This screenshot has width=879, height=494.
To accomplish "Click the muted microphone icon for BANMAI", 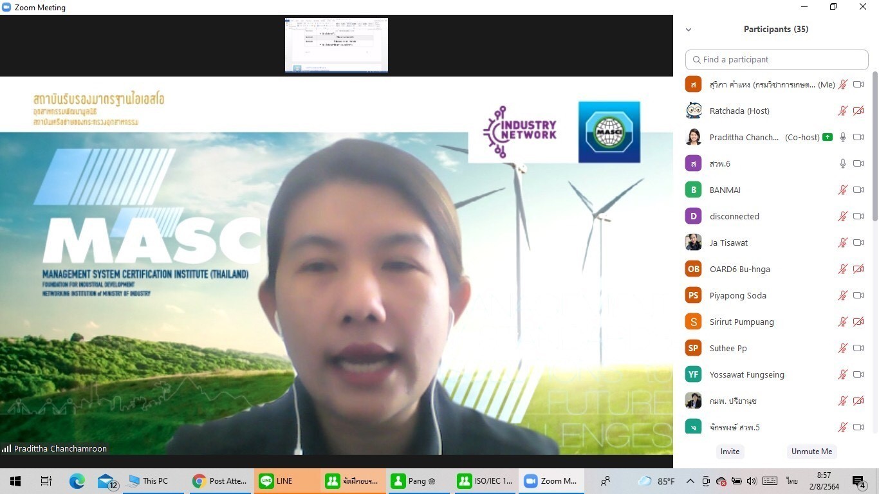I will tap(842, 190).
